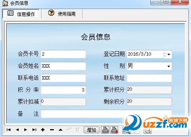
Task: Switch to the 信息操作 tab
Action: pos(21,14)
